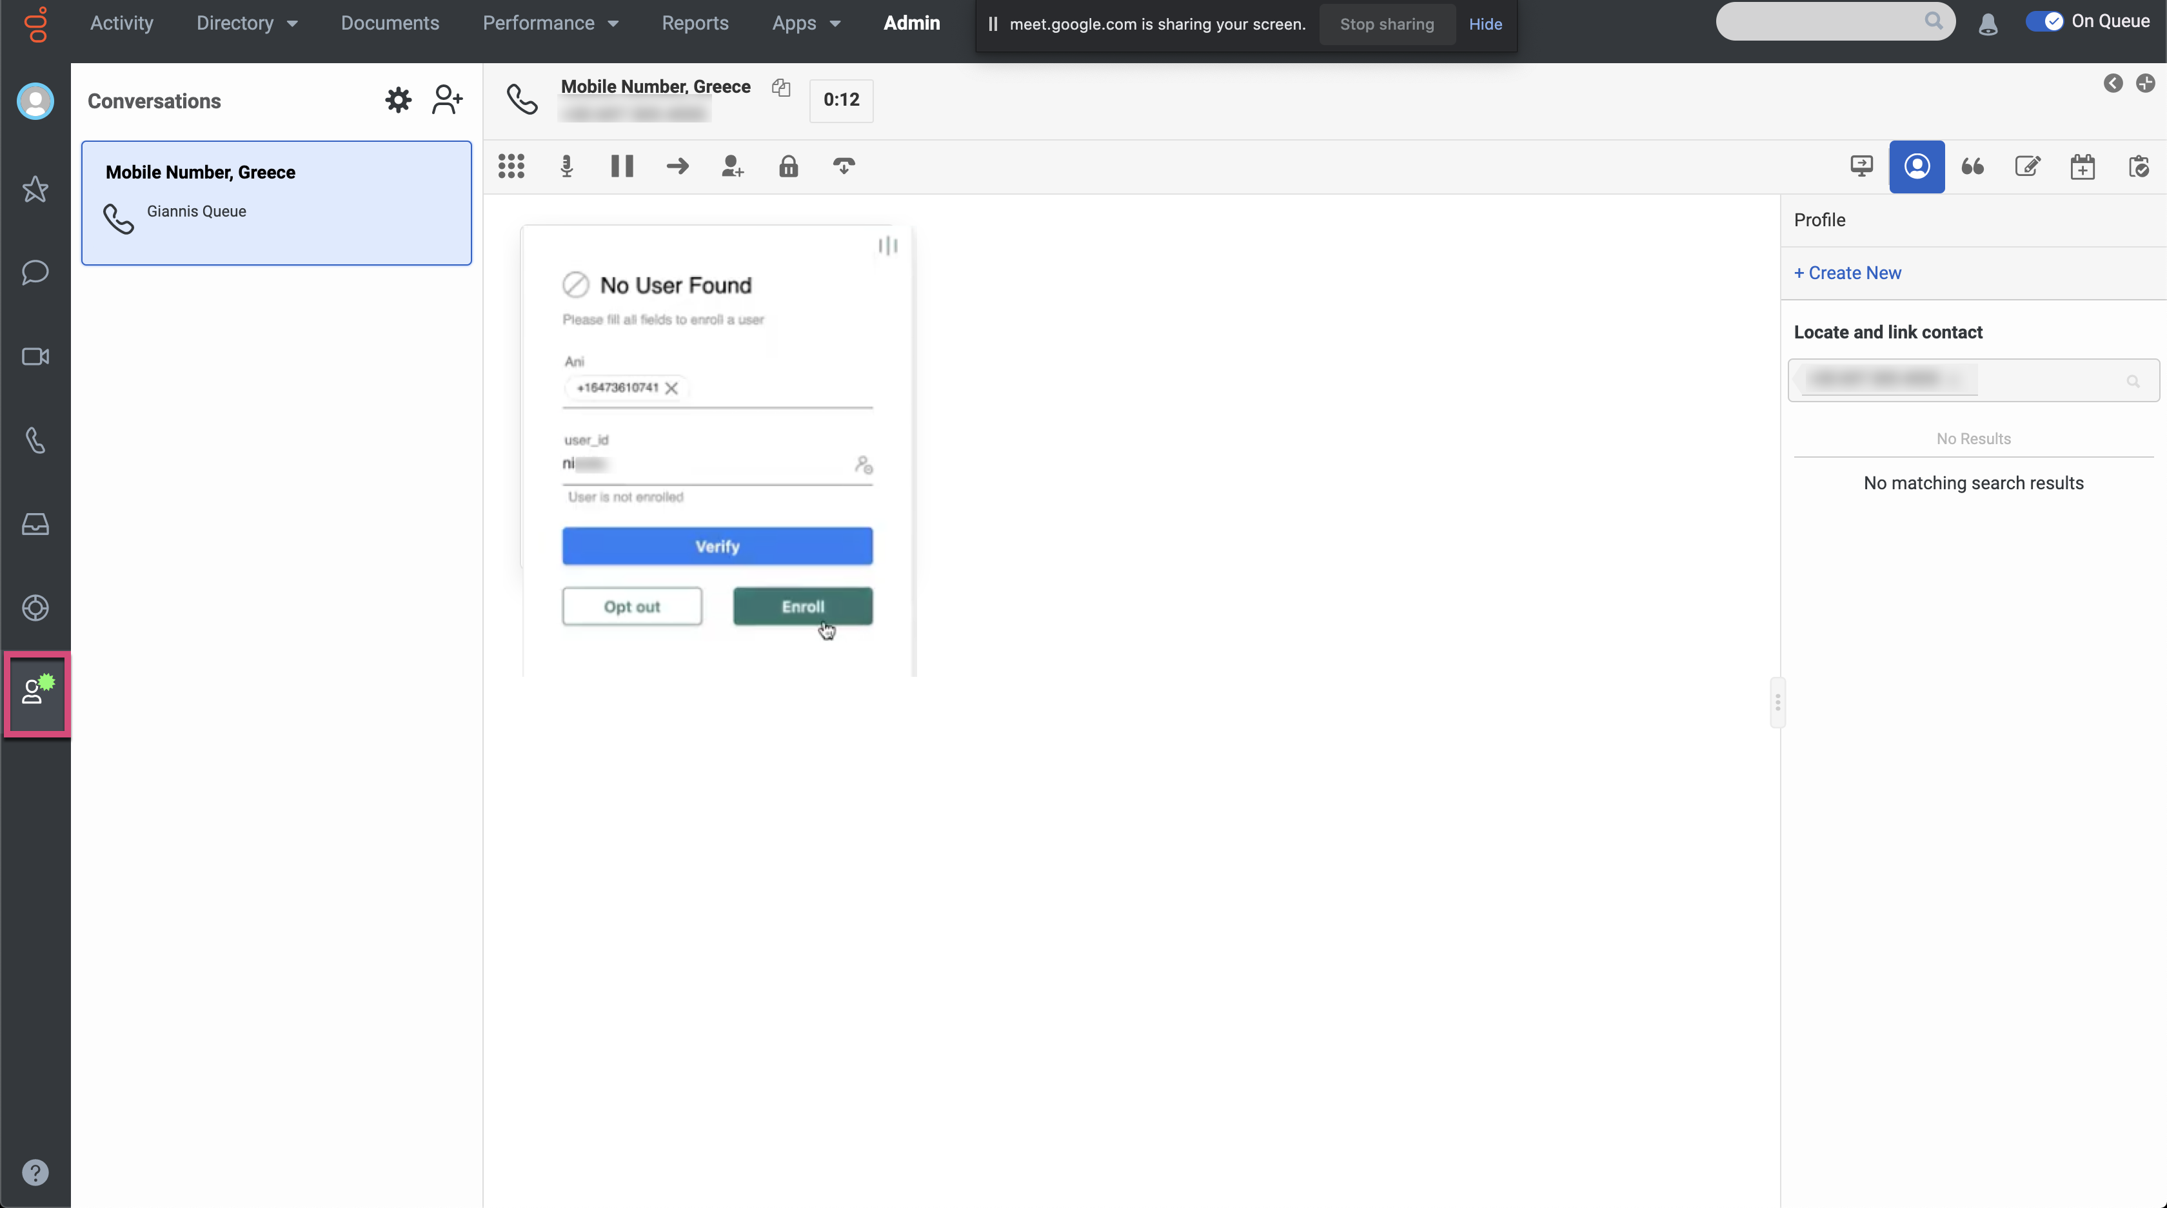Viewport: 2167px width, 1208px height.
Task: Open the Reports menu item
Action: (695, 24)
